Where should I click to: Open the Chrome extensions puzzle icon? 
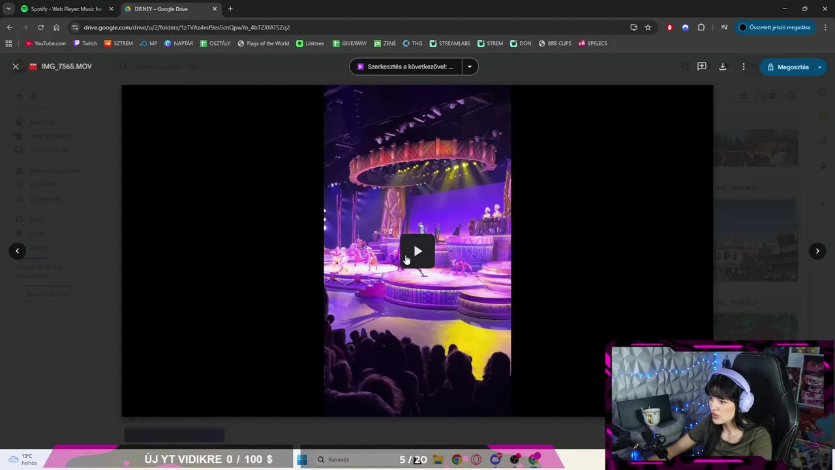(x=701, y=27)
